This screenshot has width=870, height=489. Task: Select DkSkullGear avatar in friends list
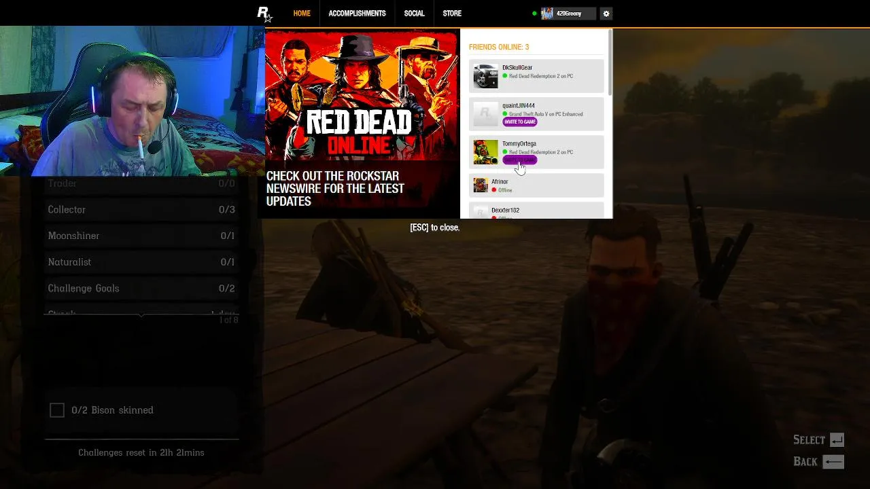(485, 76)
